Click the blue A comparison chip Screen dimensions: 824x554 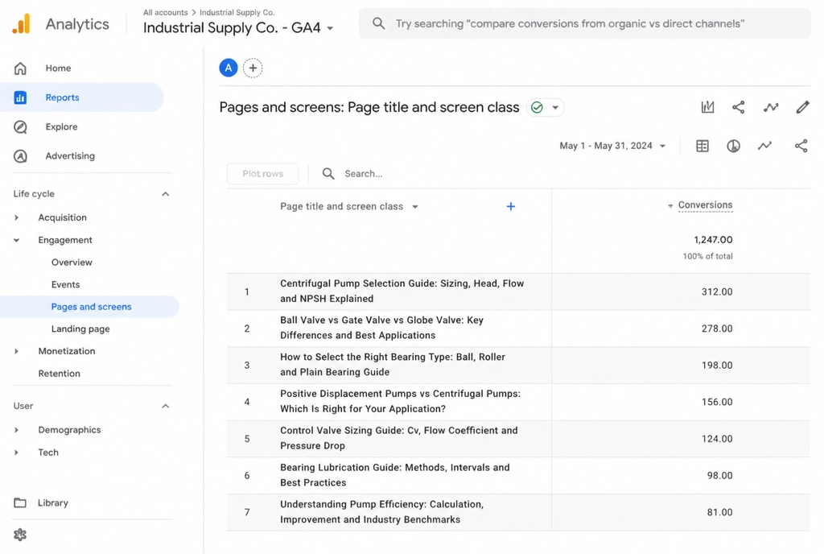(x=228, y=68)
